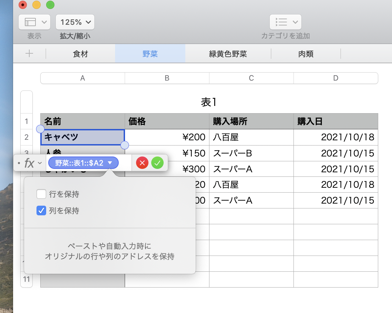The height and width of the screenshot is (313, 392).
Task: Click the ¥200 price cell
Action: pyautogui.click(x=167, y=137)
